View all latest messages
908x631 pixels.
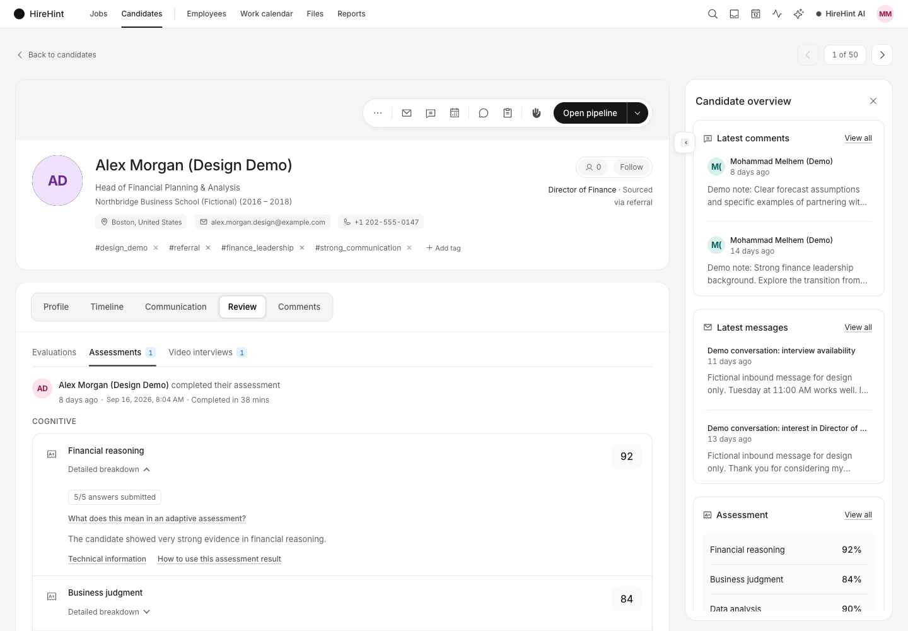point(858,327)
